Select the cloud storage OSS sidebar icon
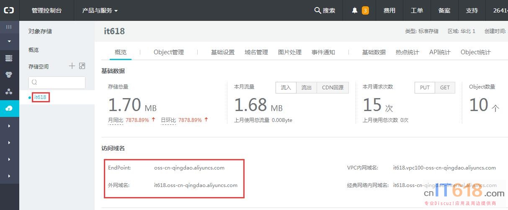The image size is (508, 210). [x=9, y=108]
